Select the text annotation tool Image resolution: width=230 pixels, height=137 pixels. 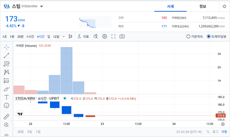(x=6, y=97)
